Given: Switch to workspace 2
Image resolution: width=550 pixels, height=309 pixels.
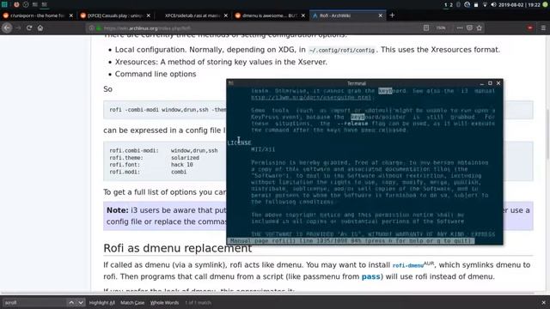Looking at the screenshot, I should 451,5.
